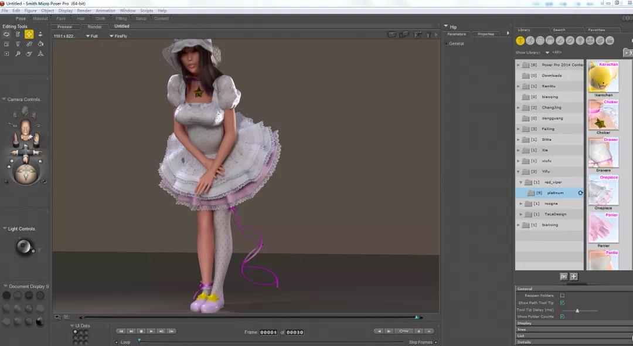Open the Hair library category
Image resolution: width=633 pixels, height=346 pixels.
point(550,40)
